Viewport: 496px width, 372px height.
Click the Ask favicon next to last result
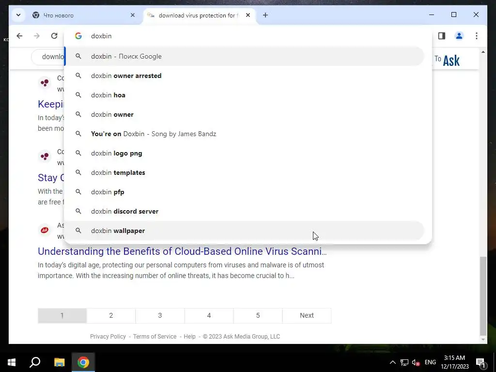tap(45, 230)
